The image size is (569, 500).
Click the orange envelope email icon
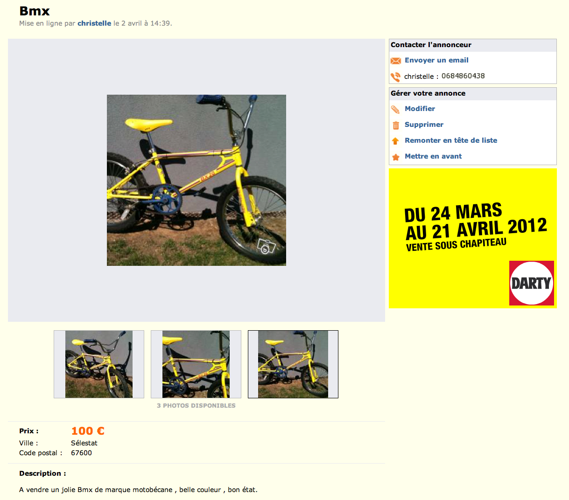(x=396, y=61)
